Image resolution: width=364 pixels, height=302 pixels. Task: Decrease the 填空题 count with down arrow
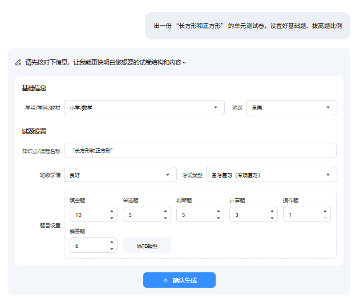point(112,218)
